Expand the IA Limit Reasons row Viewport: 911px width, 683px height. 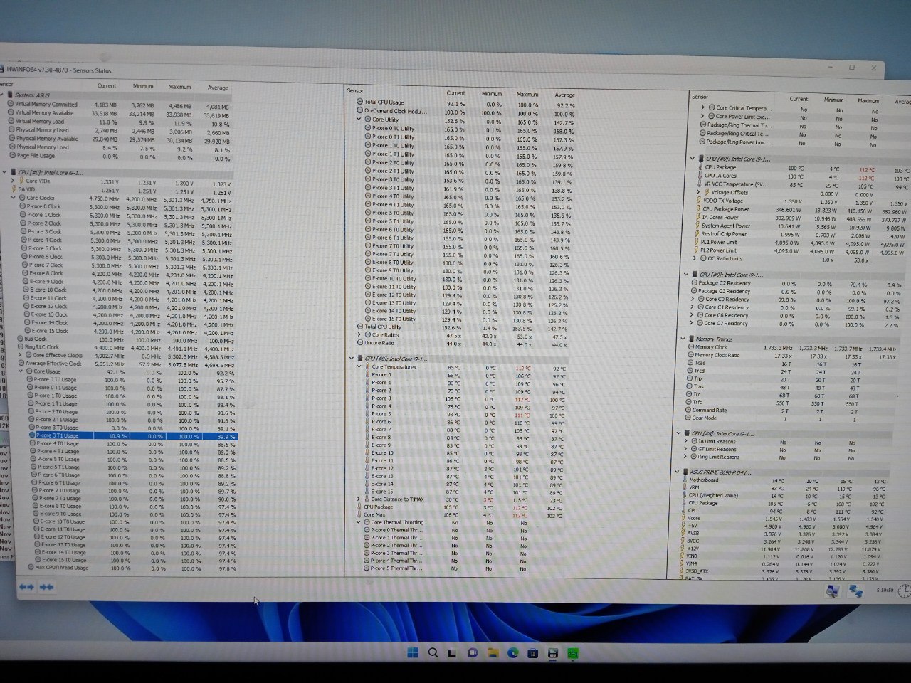pyautogui.click(x=685, y=442)
